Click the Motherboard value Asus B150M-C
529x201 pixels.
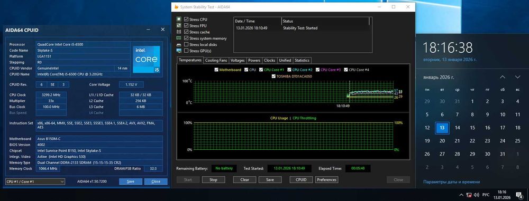[99, 139]
